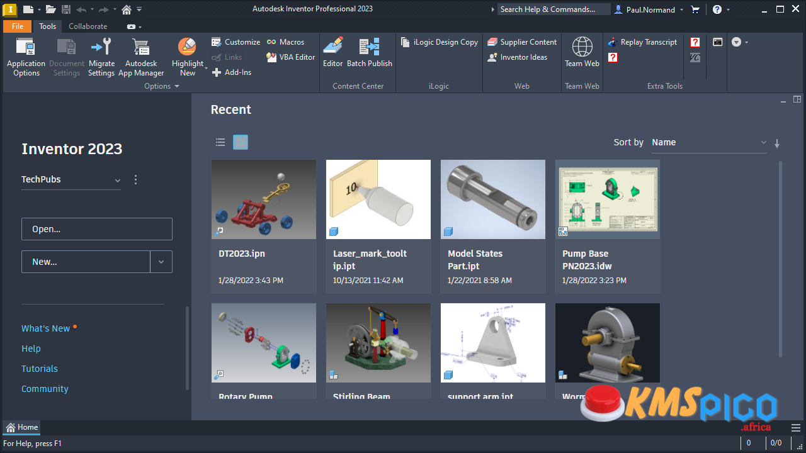Open the TechPubs project dropdown
Screen dimensions: 806x453
(71, 180)
